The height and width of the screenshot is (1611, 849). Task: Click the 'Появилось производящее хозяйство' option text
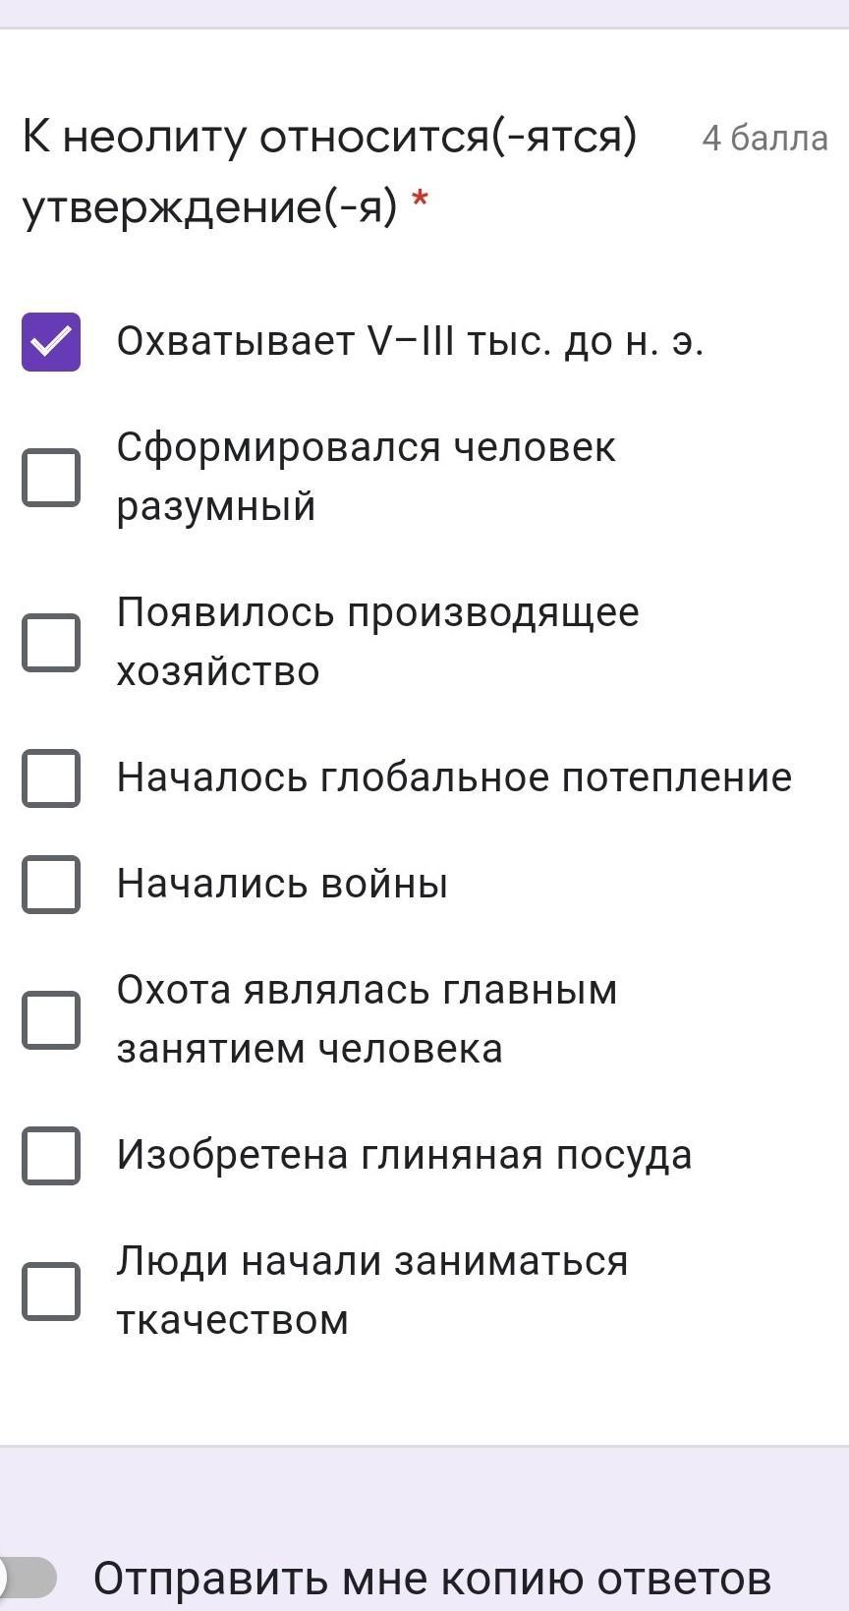(377, 642)
